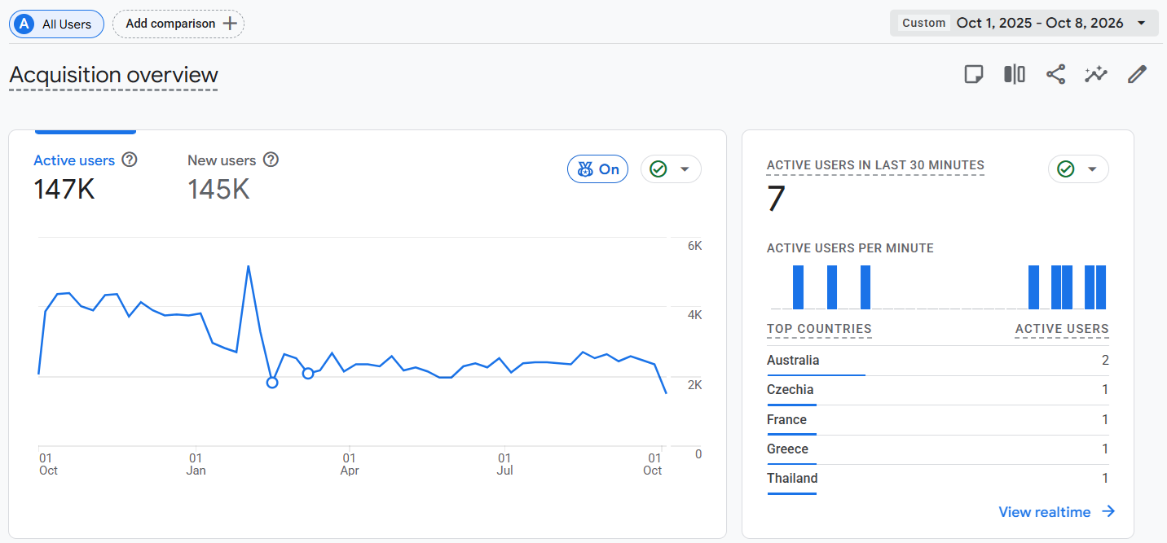The height and width of the screenshot is (543, 1167).
Task: Click Active users in last 30 minutes heading
Action: 875,165
